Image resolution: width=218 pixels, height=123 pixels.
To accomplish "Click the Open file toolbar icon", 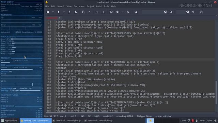I will point(59,12).
